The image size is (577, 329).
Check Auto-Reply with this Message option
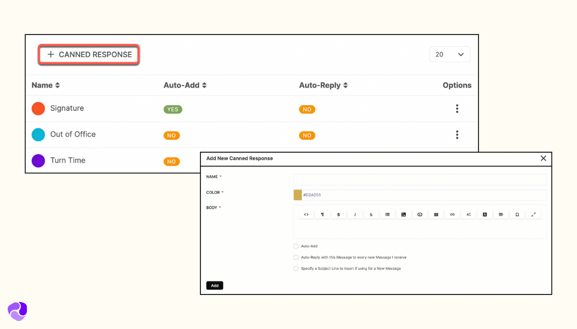[296, 257]
